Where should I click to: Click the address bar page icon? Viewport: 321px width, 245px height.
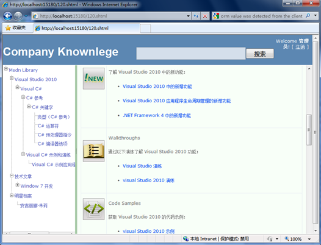(x=35, y=16)
